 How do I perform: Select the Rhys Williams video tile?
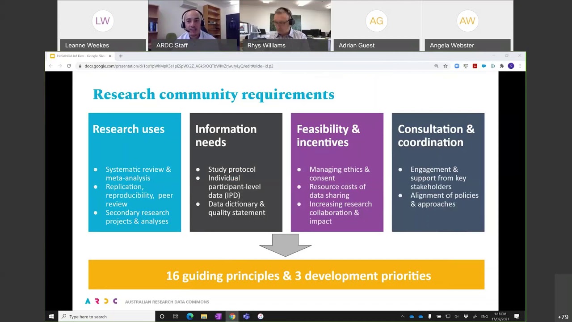point(285,25)
